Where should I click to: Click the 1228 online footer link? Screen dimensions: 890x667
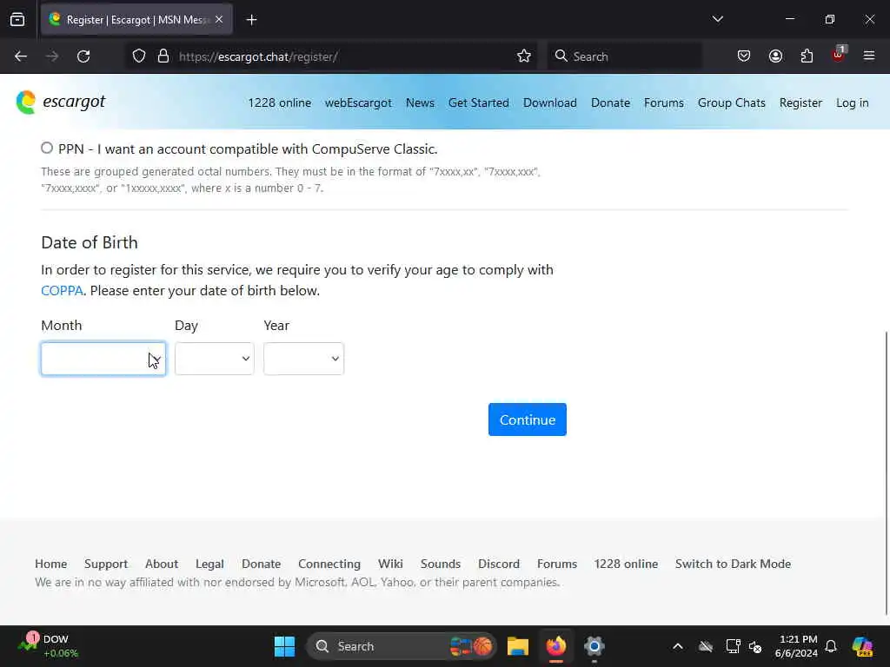(x=626, y=564)
